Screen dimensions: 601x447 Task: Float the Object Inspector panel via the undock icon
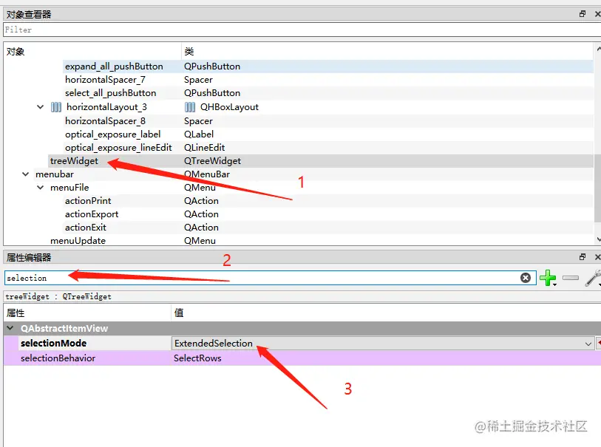tap(583, 14)
